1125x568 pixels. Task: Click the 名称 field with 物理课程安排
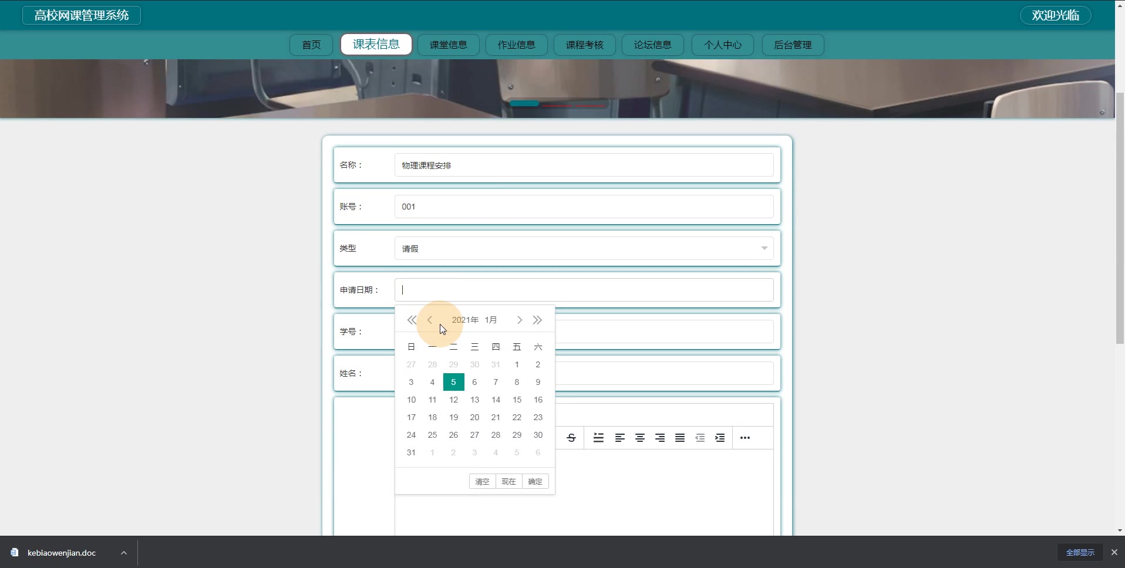coord(584,165)
